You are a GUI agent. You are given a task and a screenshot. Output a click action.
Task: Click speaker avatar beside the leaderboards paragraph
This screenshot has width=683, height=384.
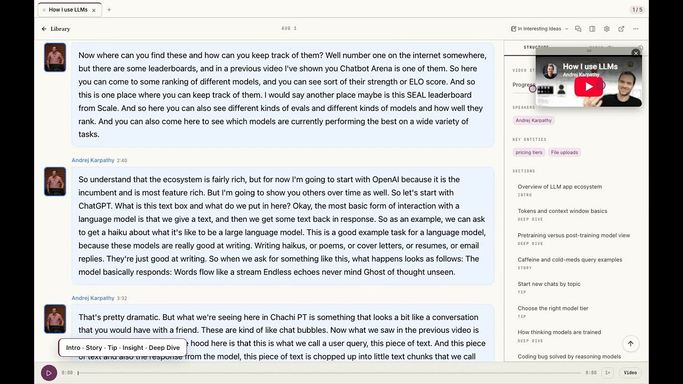point(55,58)
